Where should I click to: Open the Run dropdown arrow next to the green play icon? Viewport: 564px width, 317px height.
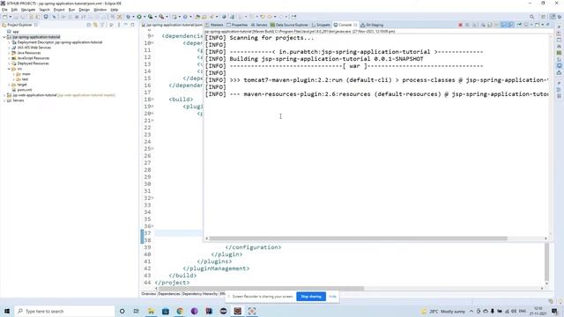(145, 17)
